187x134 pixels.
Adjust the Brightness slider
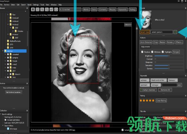[x=169, y=56]
